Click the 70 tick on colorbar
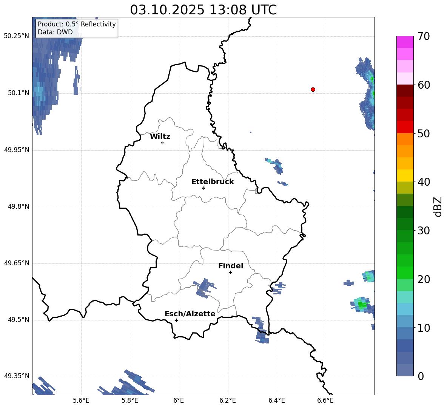447x408 pixels. (424, 36)
